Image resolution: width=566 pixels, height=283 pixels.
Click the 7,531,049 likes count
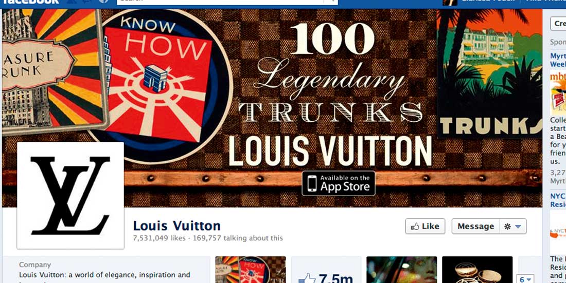159,238
